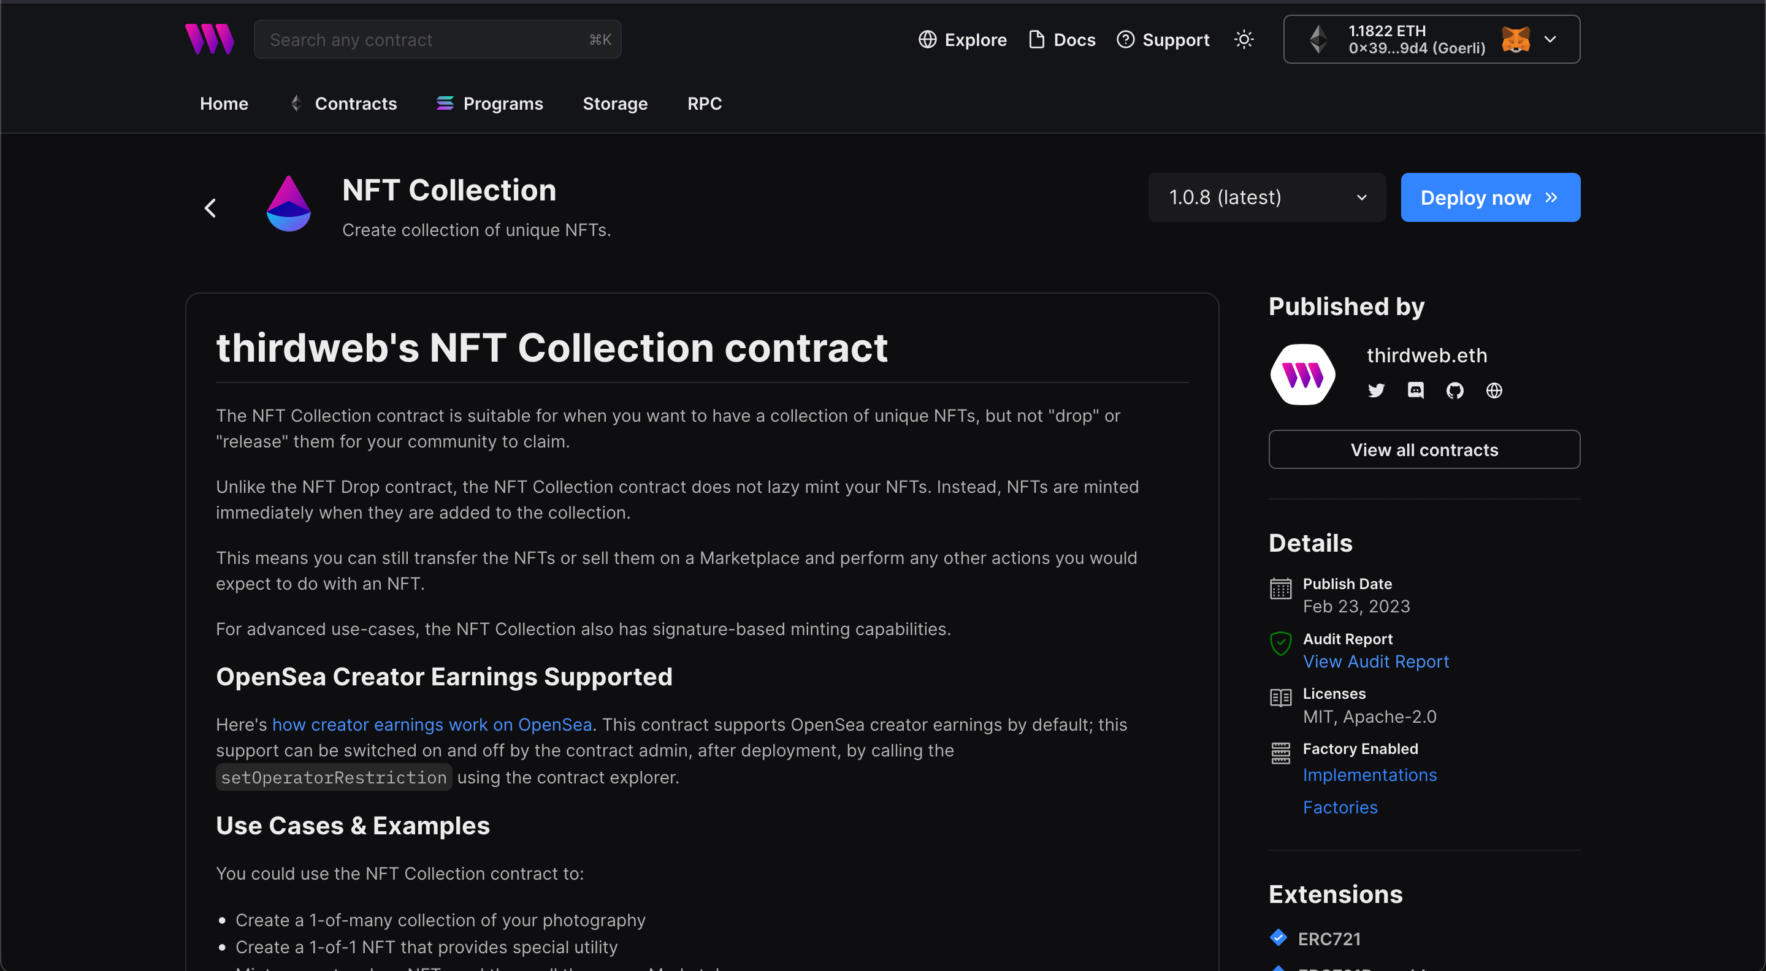
Task: Open thirdweb's website globe icon
Action: pyautogui.click(x=1494, y=390)
